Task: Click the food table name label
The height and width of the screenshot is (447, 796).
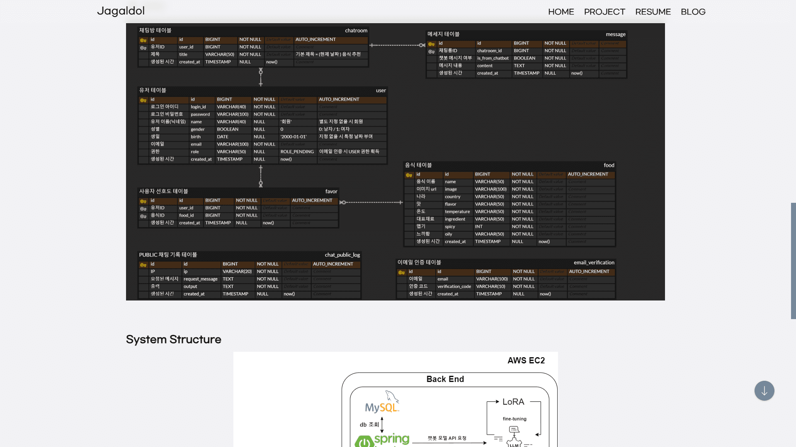Action: [609, 166]
